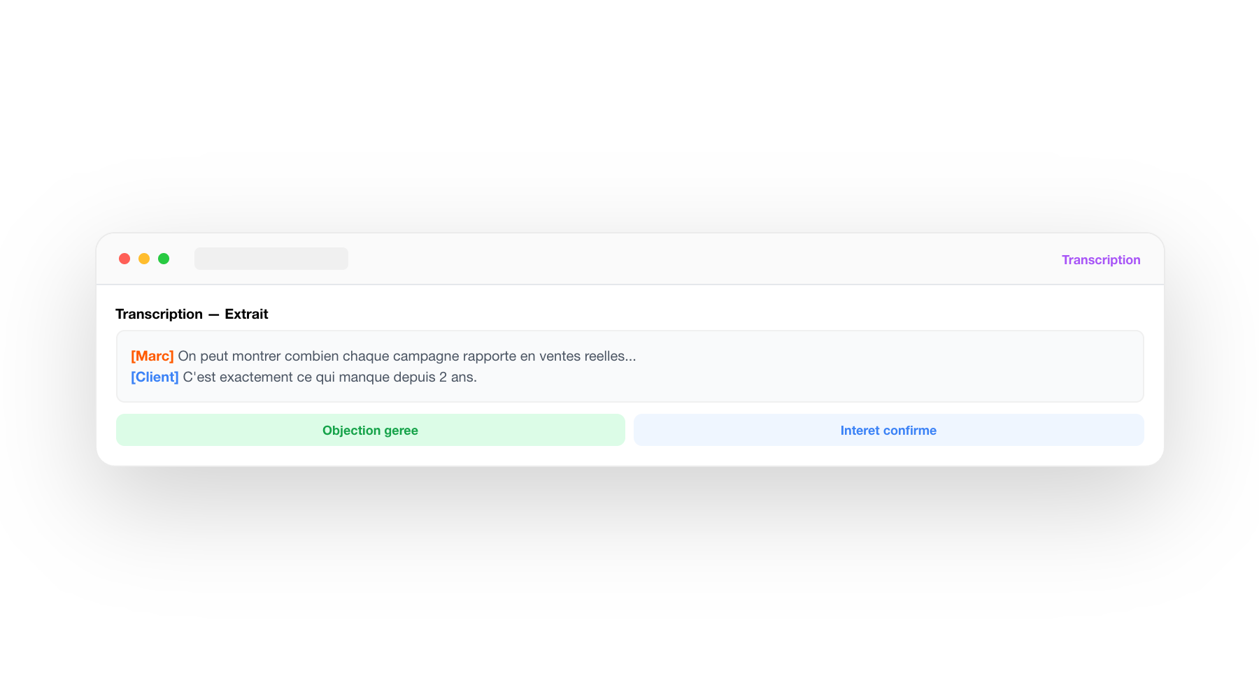The width and height of the screenshot is (1259, 699).
Task: Select the [Client] speaker label
Action: coord(155,377)
